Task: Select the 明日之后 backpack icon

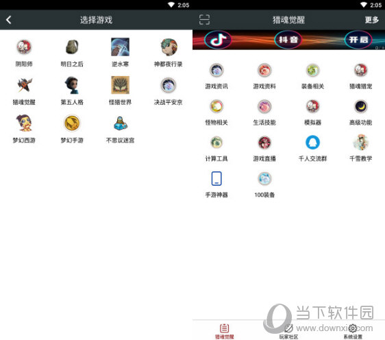Action: tap(72, 47)
